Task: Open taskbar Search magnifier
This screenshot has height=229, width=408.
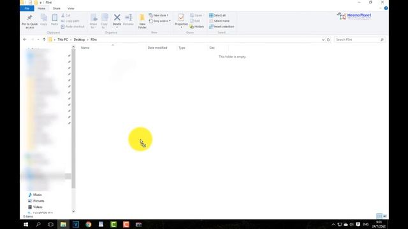Action: (x=38, y=225)
